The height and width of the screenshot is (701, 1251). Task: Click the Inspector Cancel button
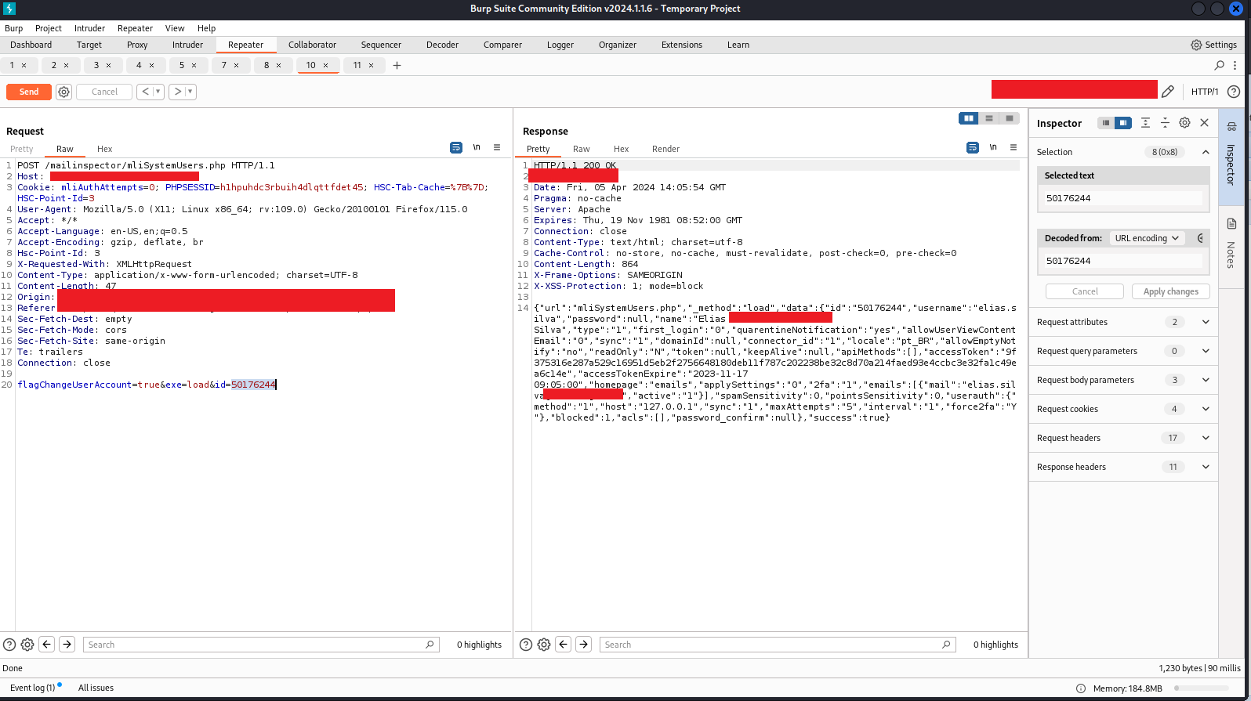[x=1086, y=291]
